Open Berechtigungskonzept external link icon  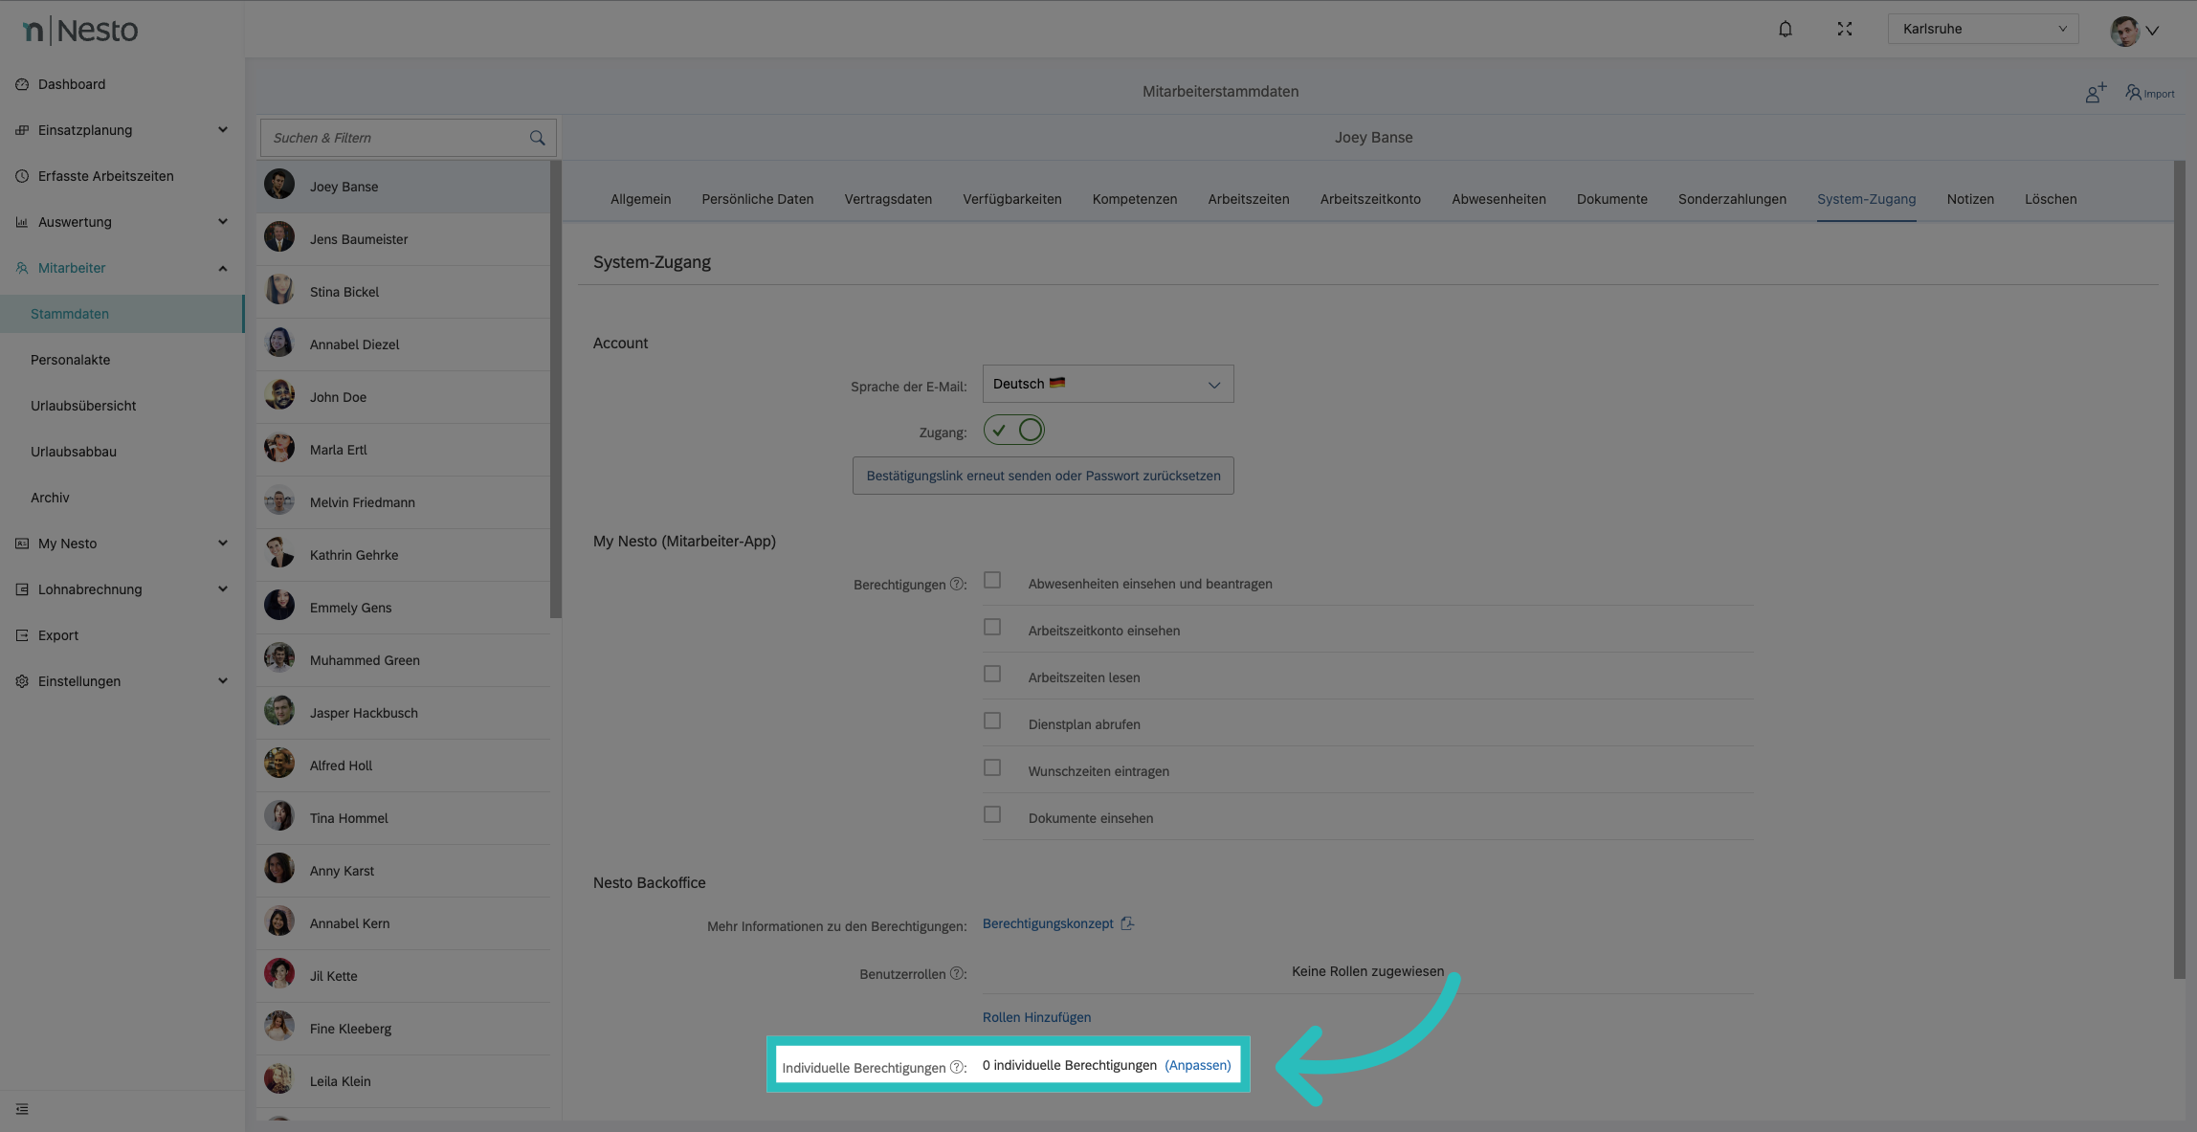click(x=1127, y=923)
